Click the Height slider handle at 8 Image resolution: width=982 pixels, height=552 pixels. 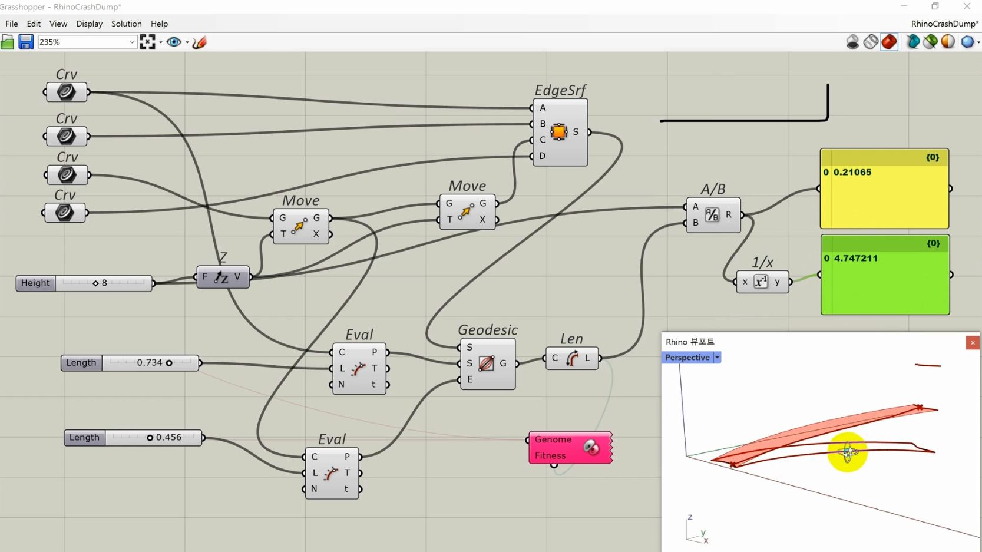[95, 283]
